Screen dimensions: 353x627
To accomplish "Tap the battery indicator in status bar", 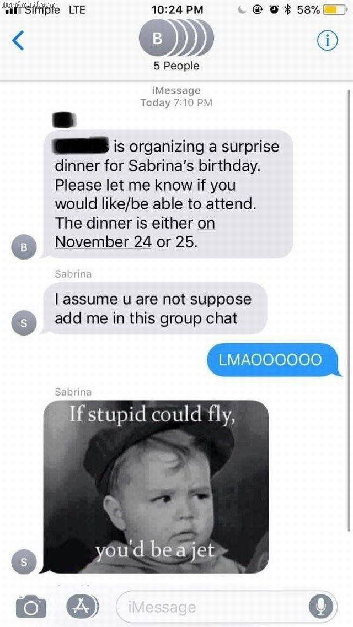I will point(334,9).
